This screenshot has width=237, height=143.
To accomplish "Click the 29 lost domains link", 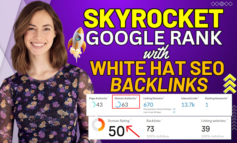I will [174, 112].
